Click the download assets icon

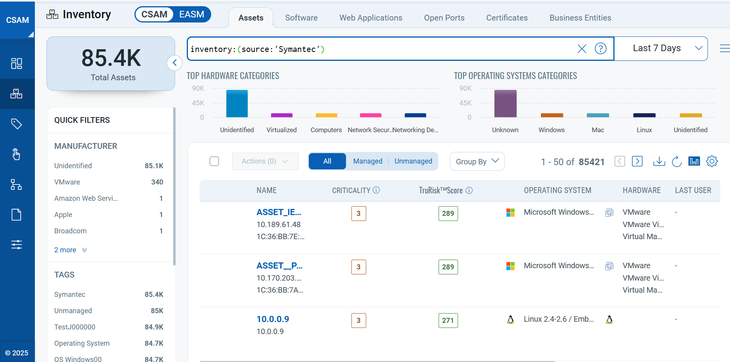click(659, 161)
